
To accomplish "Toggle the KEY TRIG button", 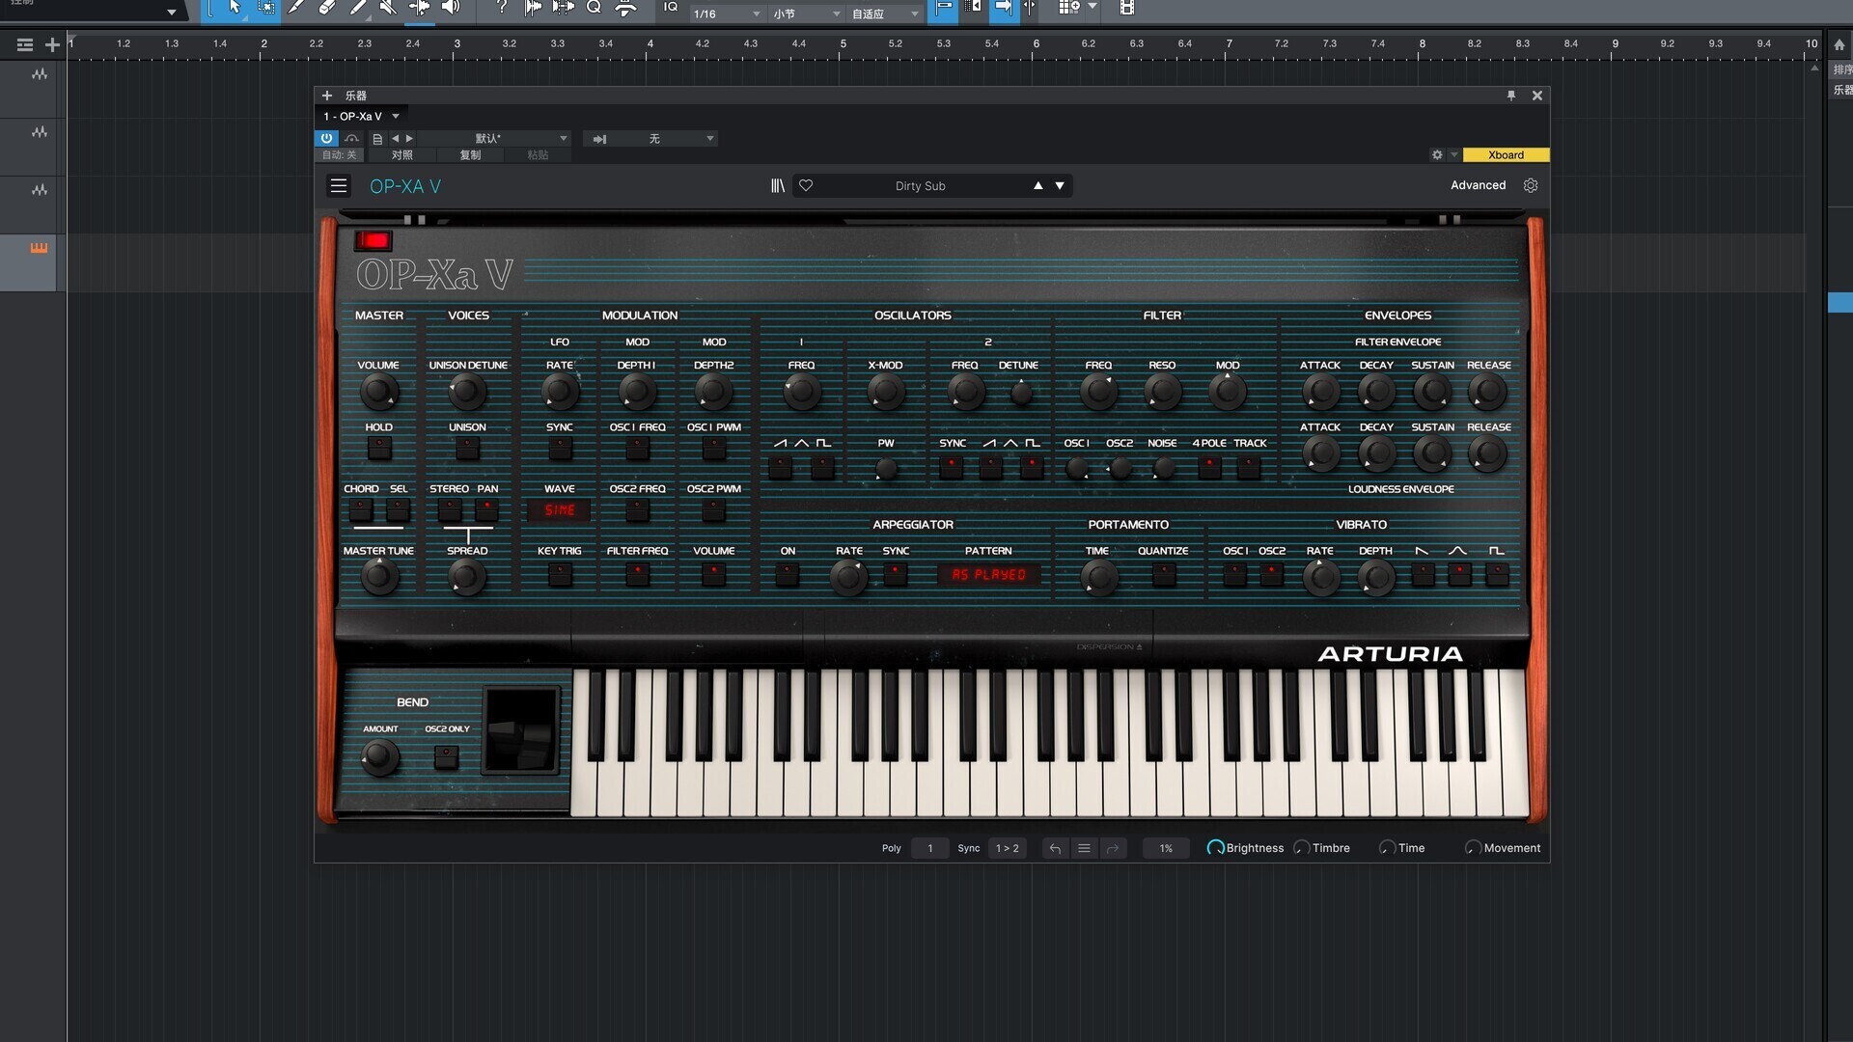I will point(560,575).
